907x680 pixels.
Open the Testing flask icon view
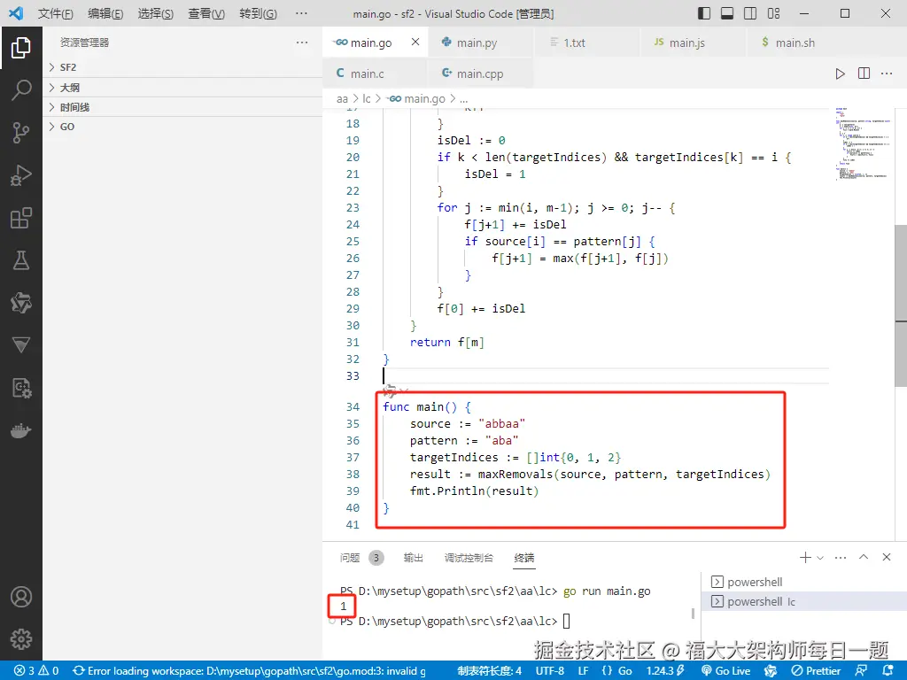pos(21,260)
